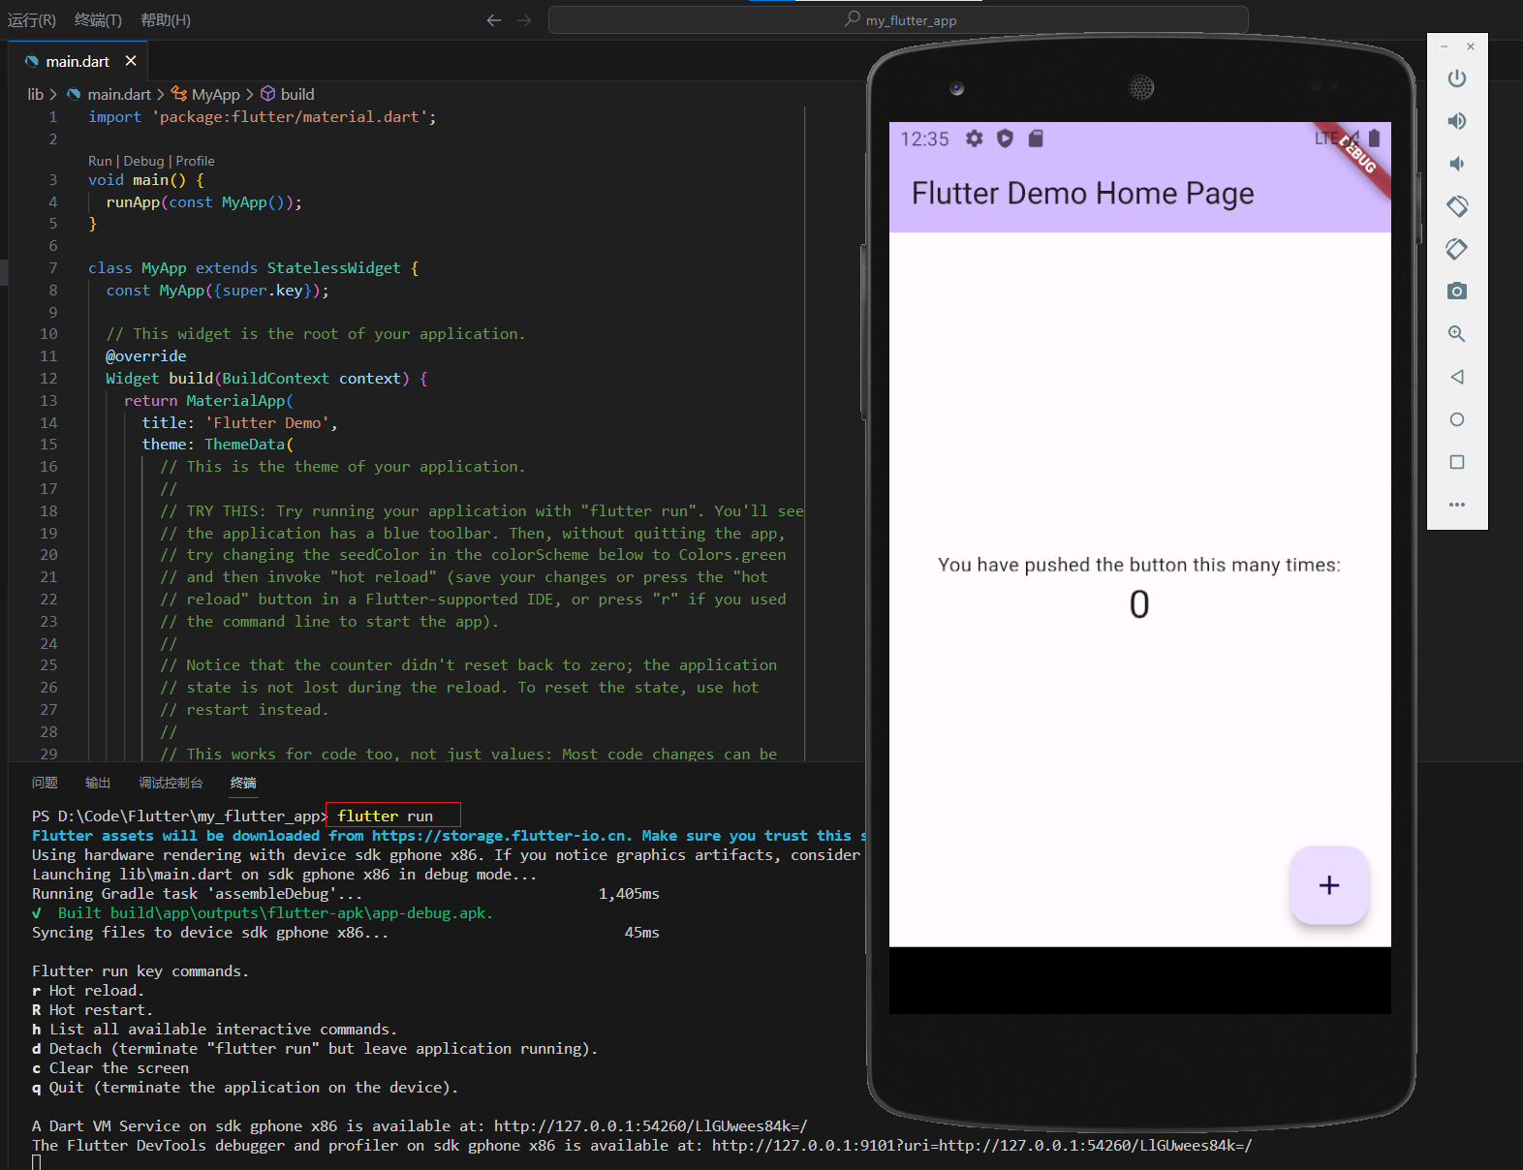
Task: Click the Debug code lens above main()
Action: pos(143,161)
